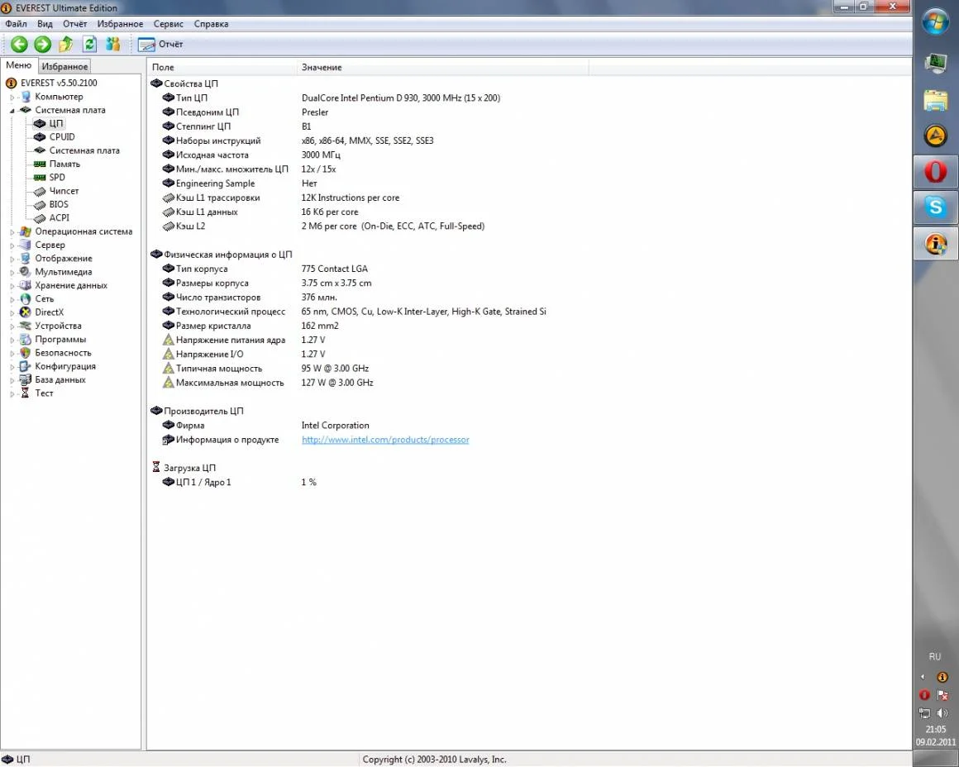The width and height of the screenshot is (959, 767).
Task: Open the Чипсет chip icon
Action: pyautogui.click(x=40, y=192)
